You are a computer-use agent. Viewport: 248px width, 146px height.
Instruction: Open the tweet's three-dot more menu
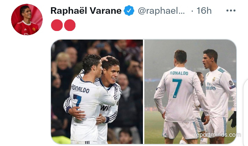point(231,11)
